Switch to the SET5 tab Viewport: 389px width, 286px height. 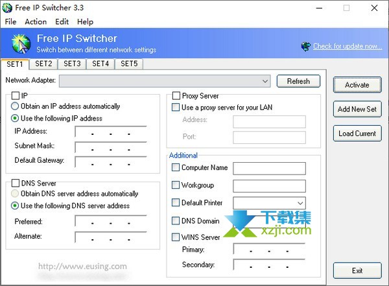[x=129, y=64]
